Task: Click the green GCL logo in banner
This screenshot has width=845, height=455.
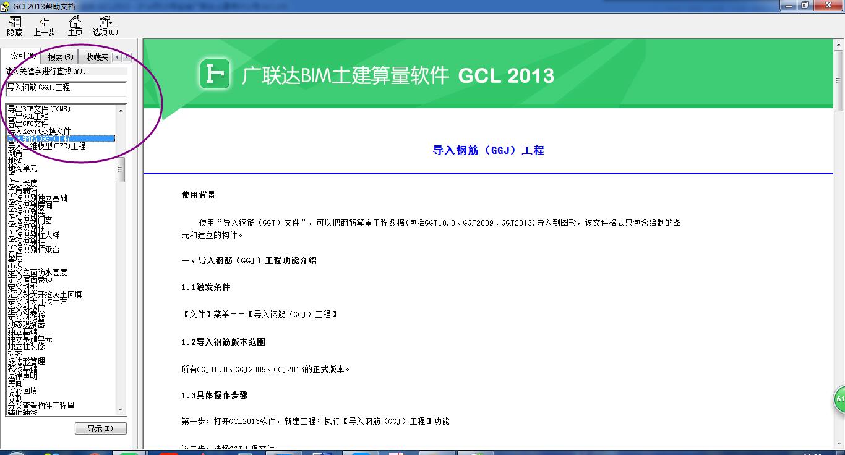Action: pos(215,74)
